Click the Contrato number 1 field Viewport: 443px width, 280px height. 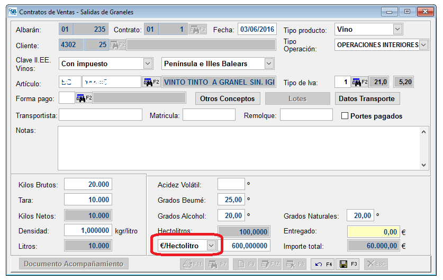(173, 30)
